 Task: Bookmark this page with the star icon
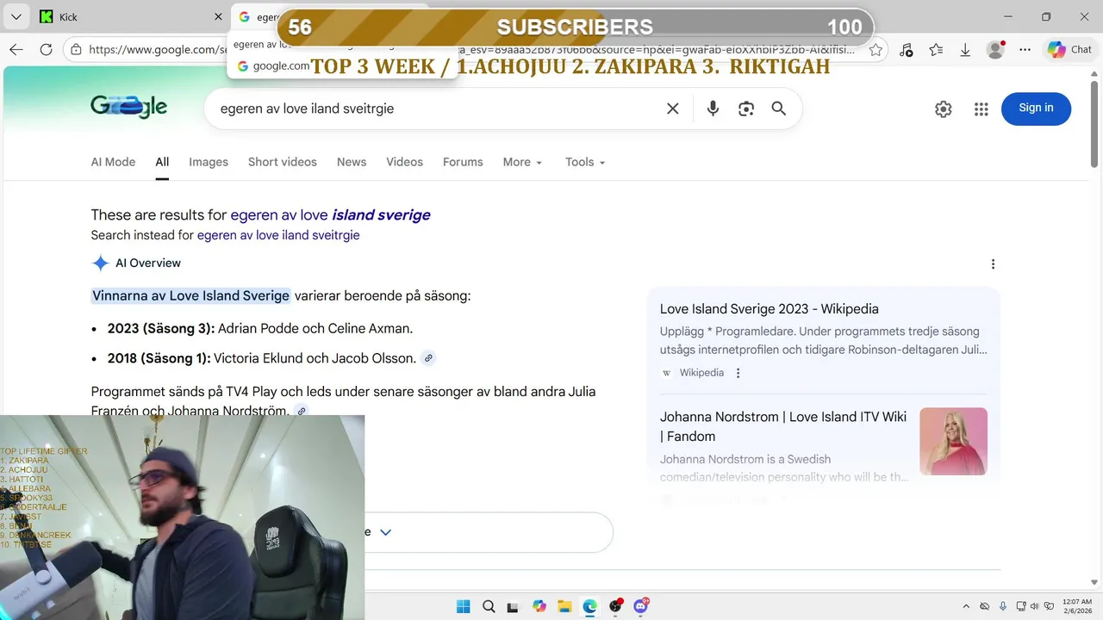(876, 50)
